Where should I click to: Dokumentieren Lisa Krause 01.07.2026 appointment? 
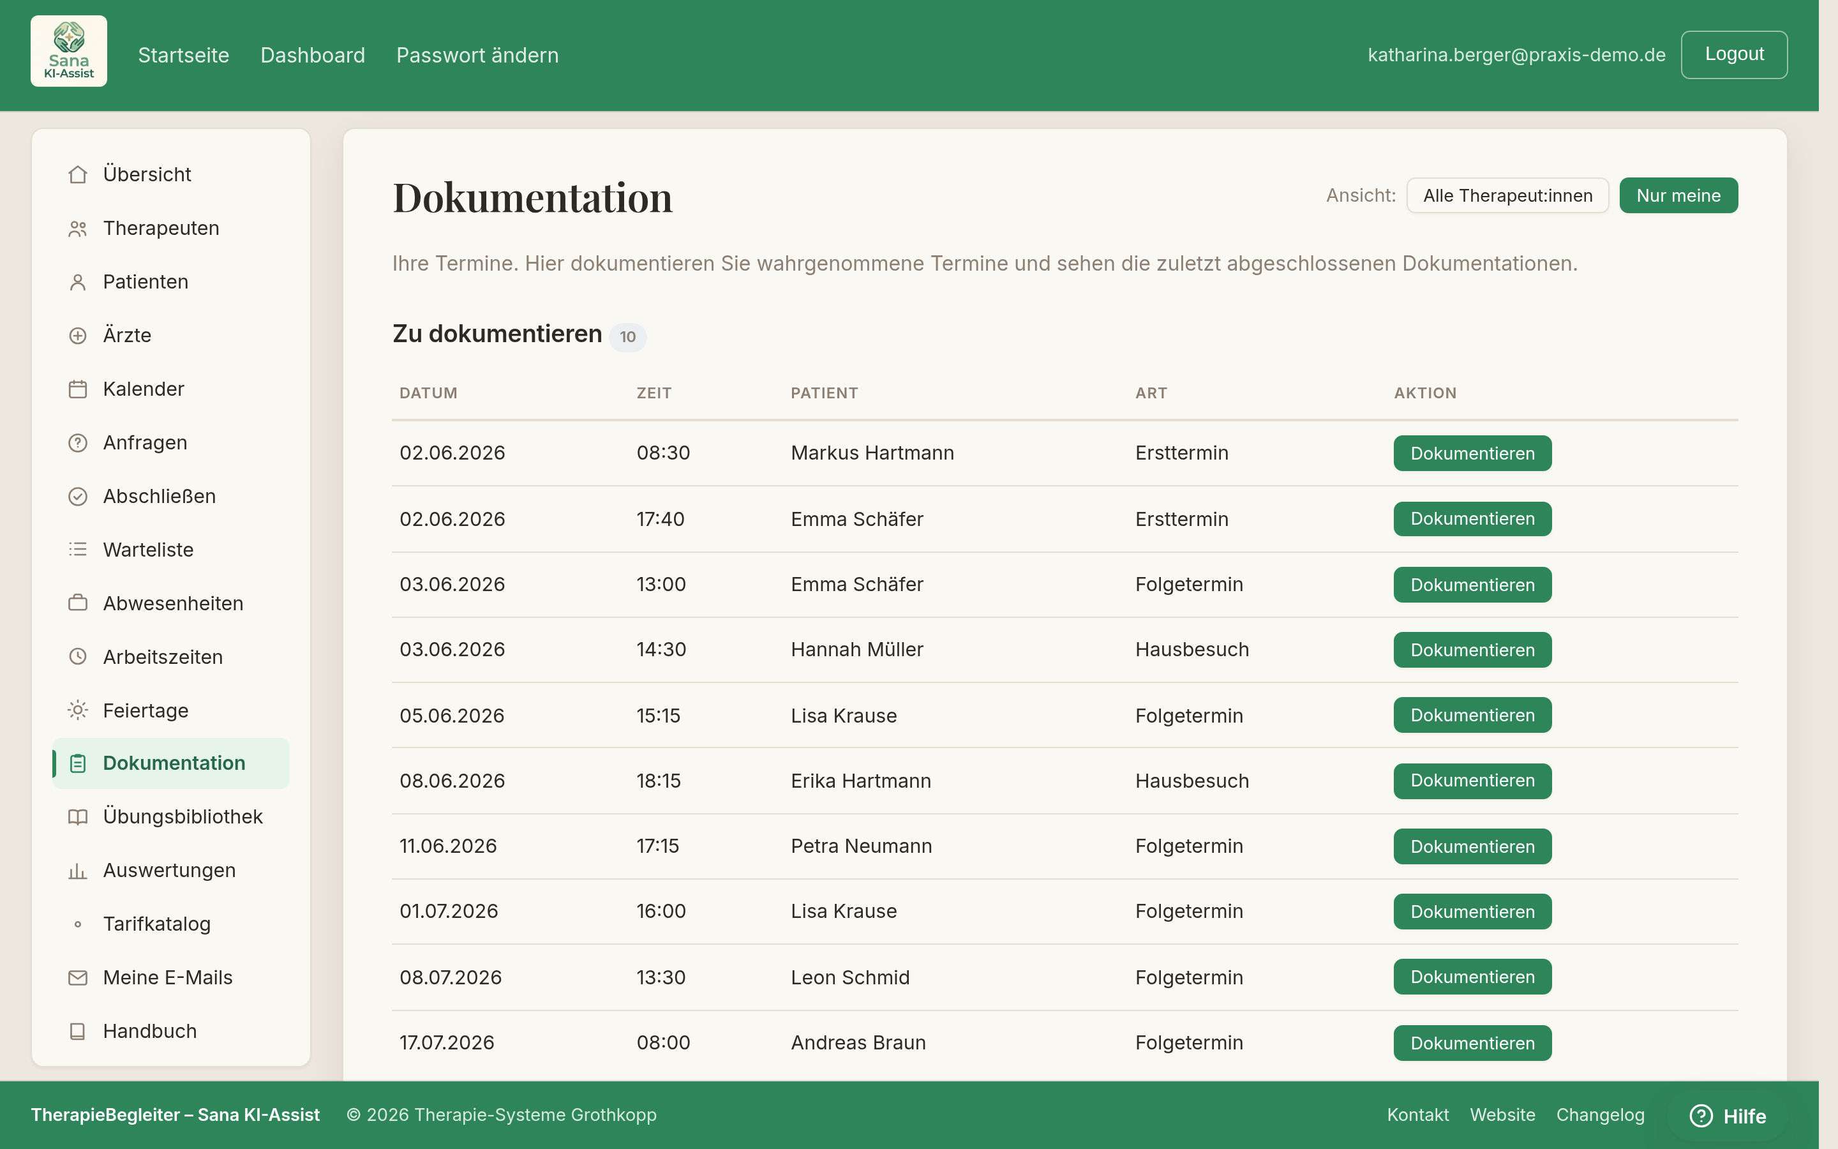1472,912
